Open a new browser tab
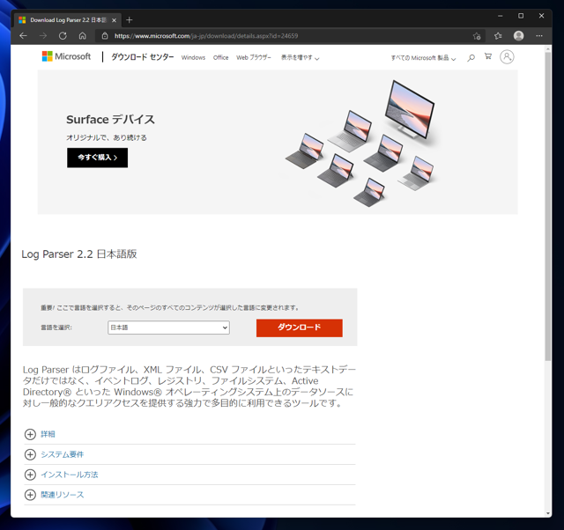 pos(130,20)
